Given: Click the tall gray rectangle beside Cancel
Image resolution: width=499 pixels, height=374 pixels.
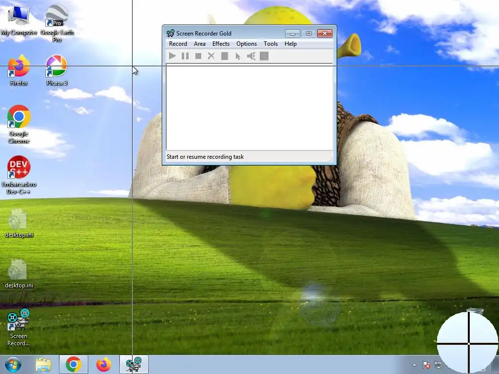Looking at the screenshot, I should click(x=225, y=56).
